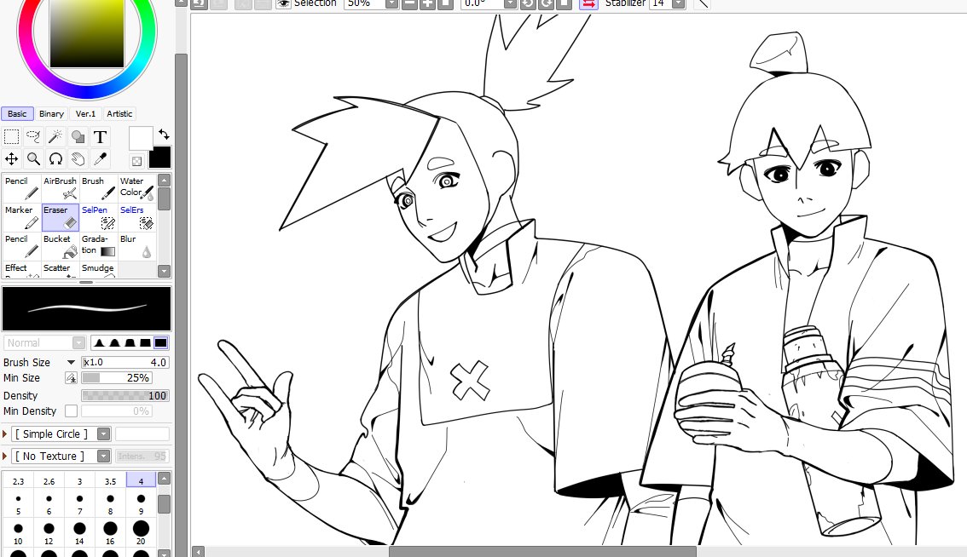Viewport: 967px width, 557px height.
Task: Pick brush size preset 20
Action: (x=142, y=533)
